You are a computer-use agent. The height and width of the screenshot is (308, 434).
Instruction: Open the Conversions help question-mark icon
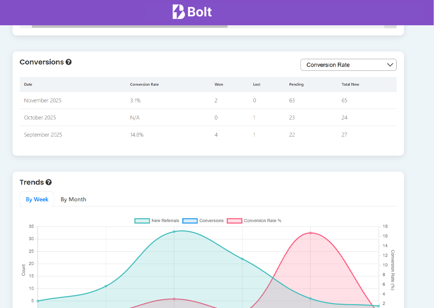coord(68,62)
